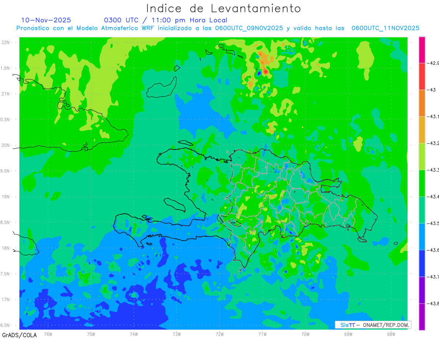Select the violet swatch below -43.8

(422, 317)
